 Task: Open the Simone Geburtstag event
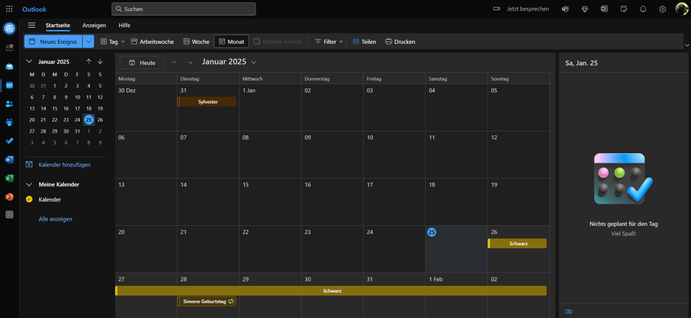click(207, 301)
